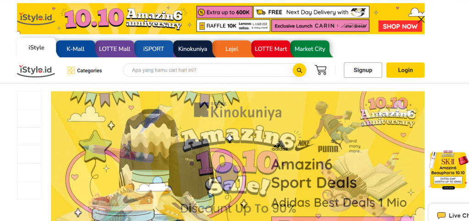Switch to the K-Mall tab
The image size is (469, 221).
(x=76, y=49)
